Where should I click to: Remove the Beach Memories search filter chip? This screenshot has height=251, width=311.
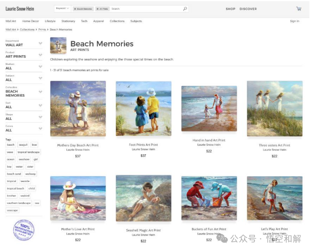75,9
